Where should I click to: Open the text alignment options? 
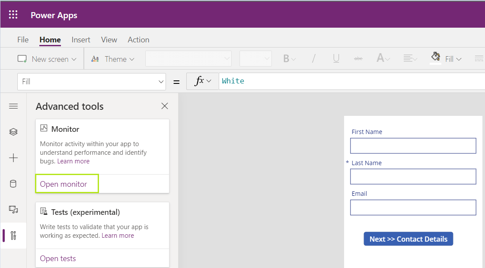pos(410,58)
